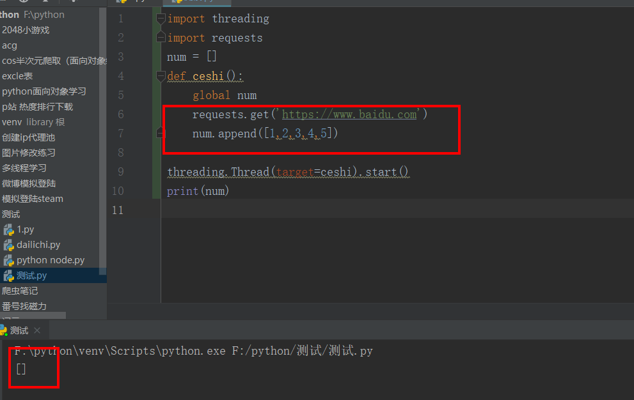This screenshot has width=634, height=400.
Task: Select 测试.py in the project tree
Action: click(31, 275)
